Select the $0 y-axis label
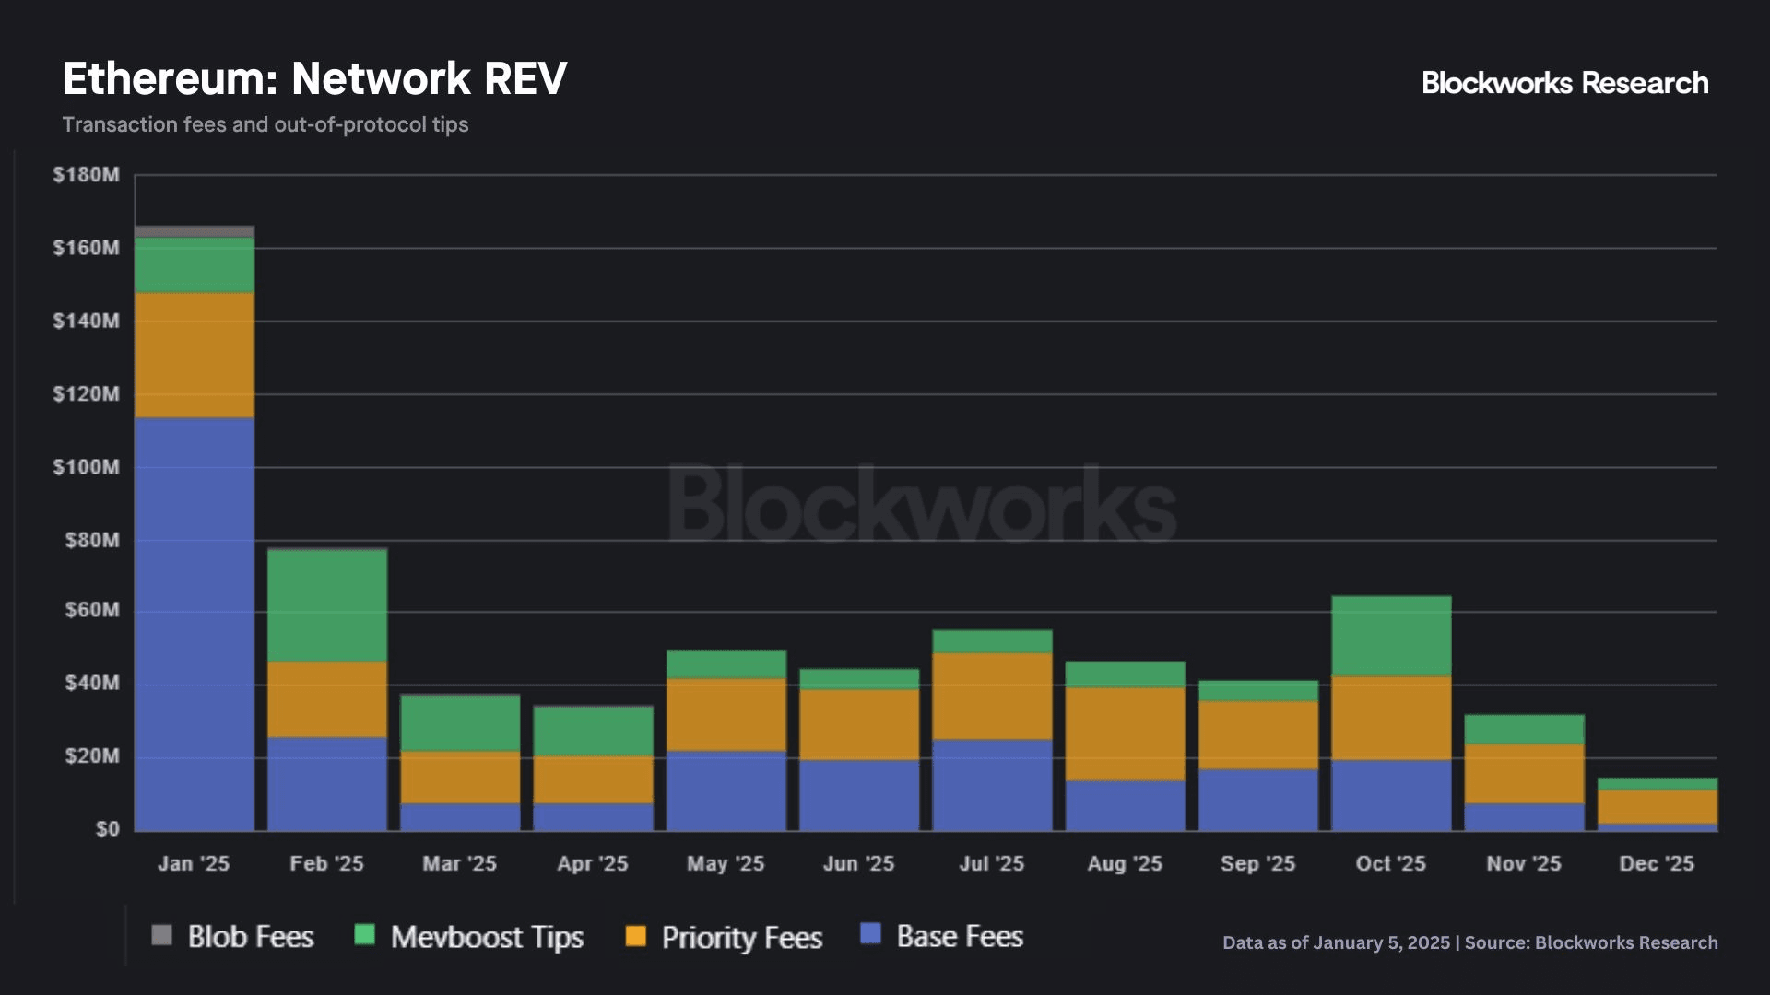Screen dimensions: 1770x995 (x=107, y=829)
